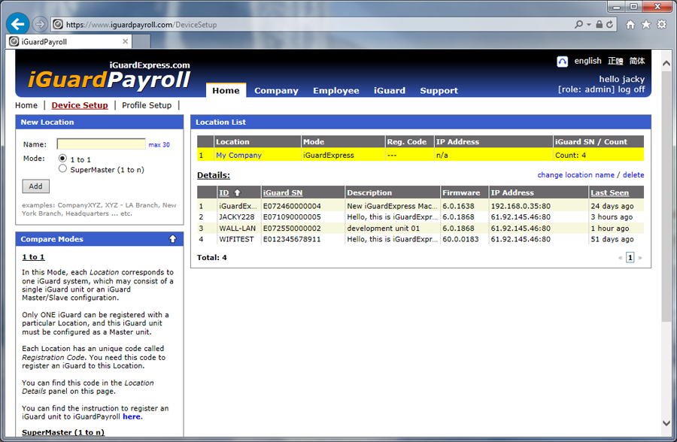Open the browser home icon
Image resolution: width=677 pixels, height=442 pixels.
click(630, 24)
